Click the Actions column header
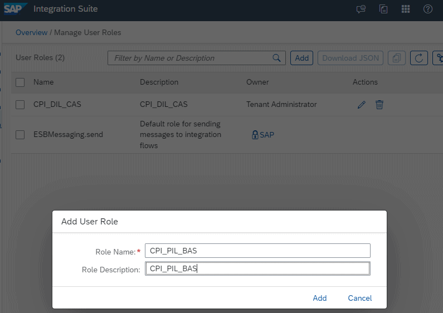This screenshot has height=313, width=443. point(365,82)
